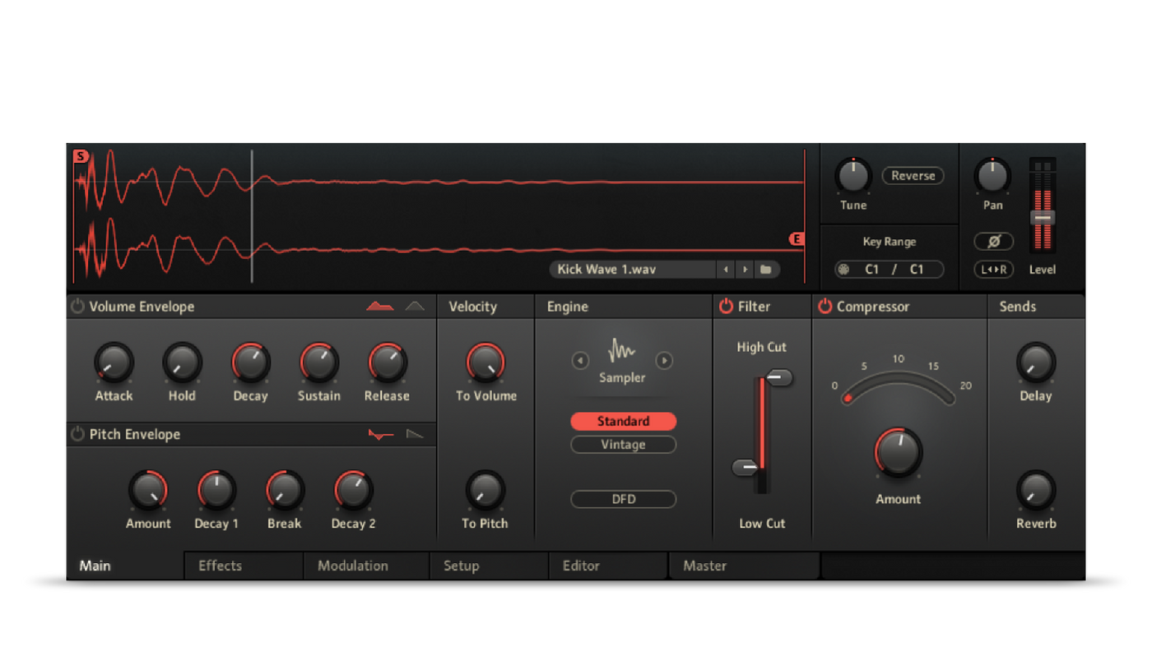Click the Release knob
This screenshot has height=656, width=1152.
click(387, 363)
